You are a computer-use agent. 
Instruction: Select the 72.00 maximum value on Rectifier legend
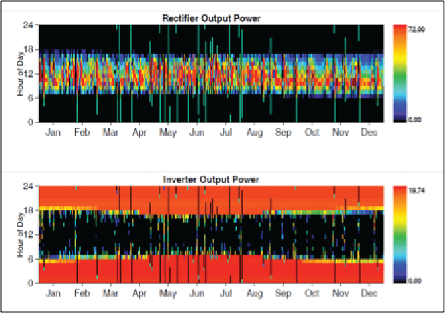(417, 30)
